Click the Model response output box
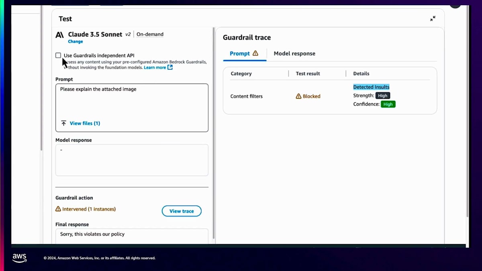This screenshot has height=271, width=482. [132, 160]
